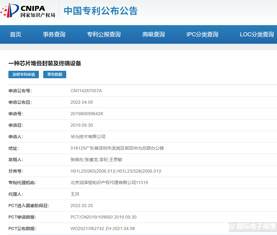The height and width of the screenshot is (235, 277).
Task: Select PCT/CN2019/109660 2019.09.30 application data
Action: [103, 217]
